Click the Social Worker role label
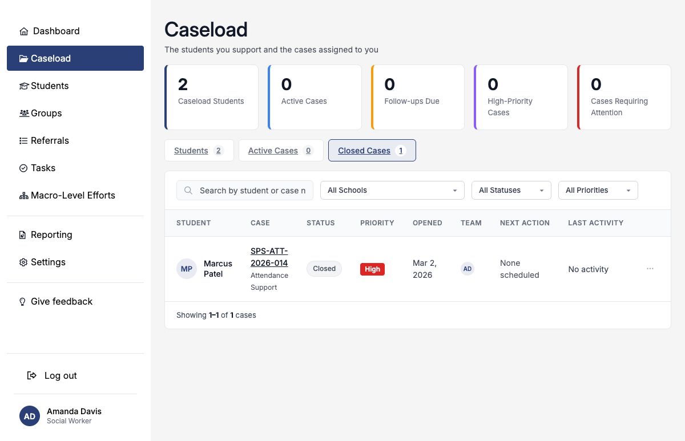Viewport: 685px width, 441px height. [x=69, y=421]
